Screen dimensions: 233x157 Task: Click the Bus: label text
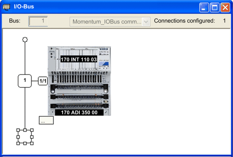15,21
